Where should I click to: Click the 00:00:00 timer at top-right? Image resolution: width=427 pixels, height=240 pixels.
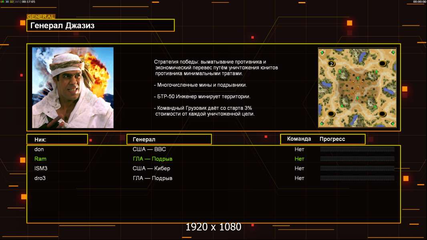pyautogui.click(x=420, y=2)
